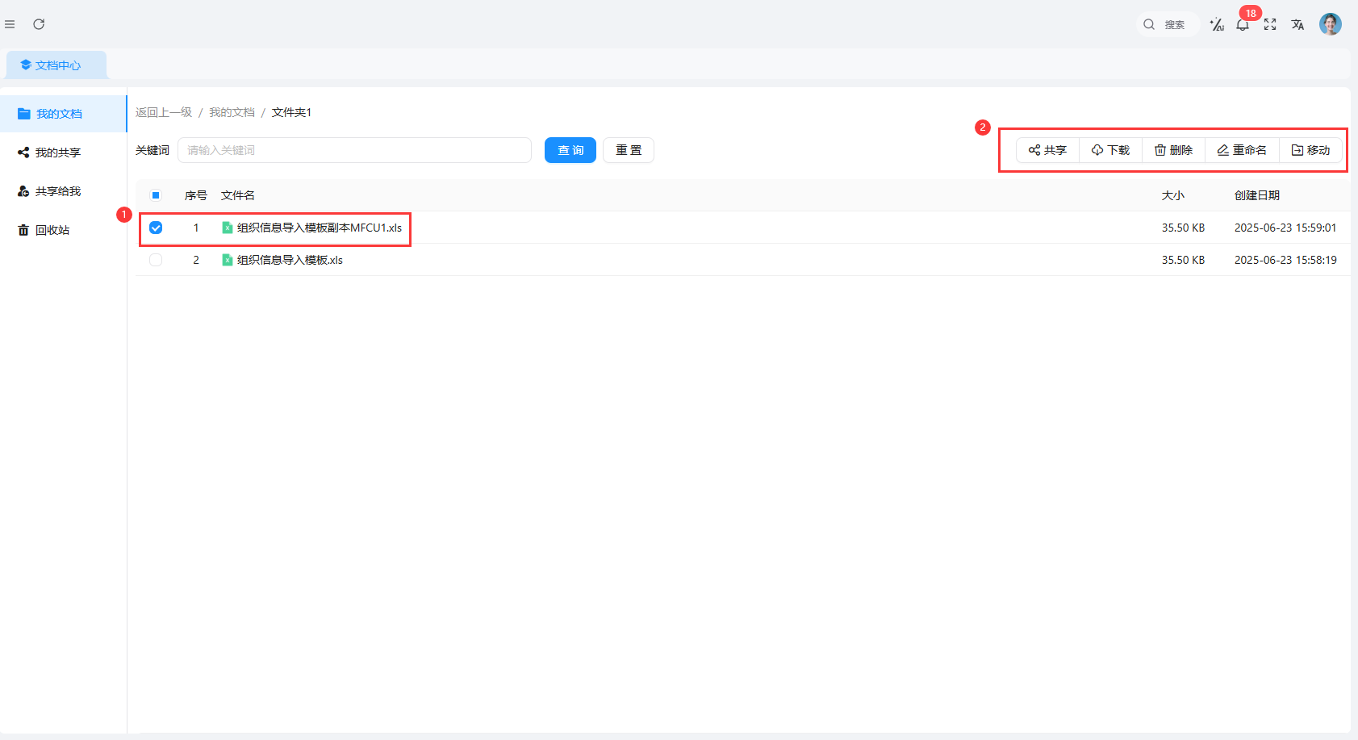
Task: Open 共享给我 in the sidebar
Action: pyautogui.click(x=63, y=191)
